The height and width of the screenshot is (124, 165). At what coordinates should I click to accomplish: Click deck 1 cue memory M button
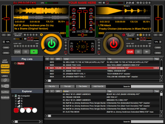pos(25,35)
